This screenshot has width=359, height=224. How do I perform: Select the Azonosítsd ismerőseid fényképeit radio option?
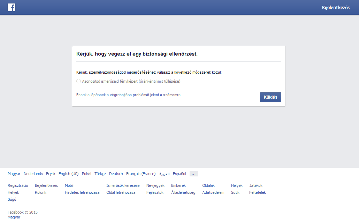click(78, 81)
